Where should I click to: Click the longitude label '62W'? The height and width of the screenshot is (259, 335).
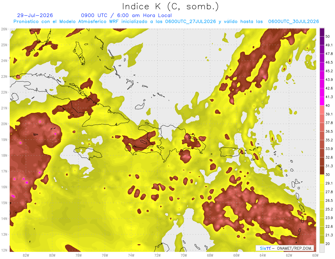point(289,255)
